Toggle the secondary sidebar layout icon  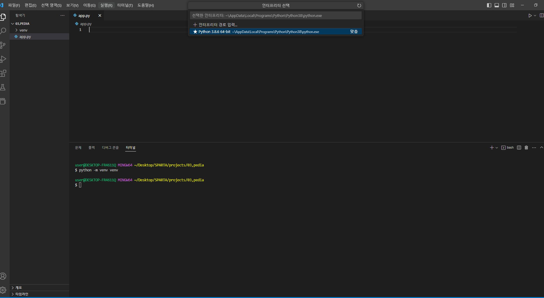(x=504, y=5)
